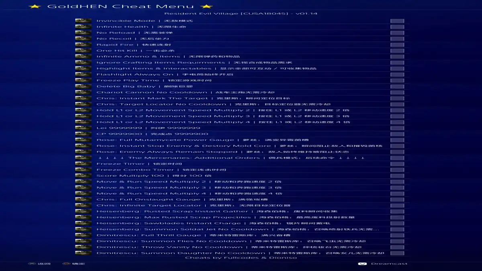Click the icon beside Flashlight Always On
482x271 pixels.
tap(83, 74)
